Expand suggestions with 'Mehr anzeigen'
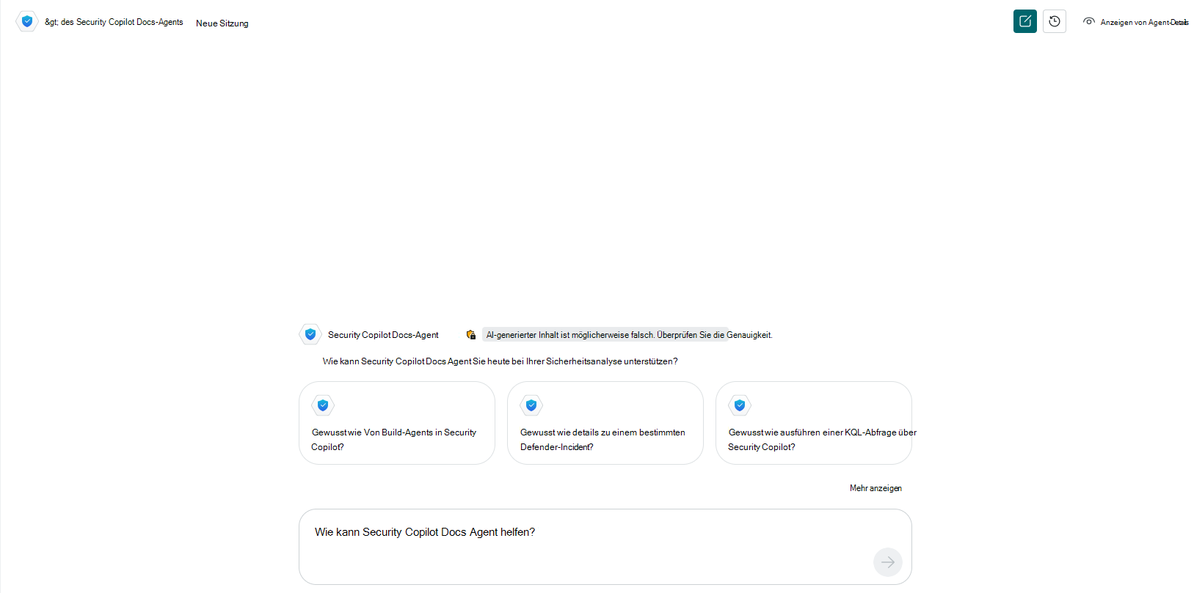 (x=876, y=488)
